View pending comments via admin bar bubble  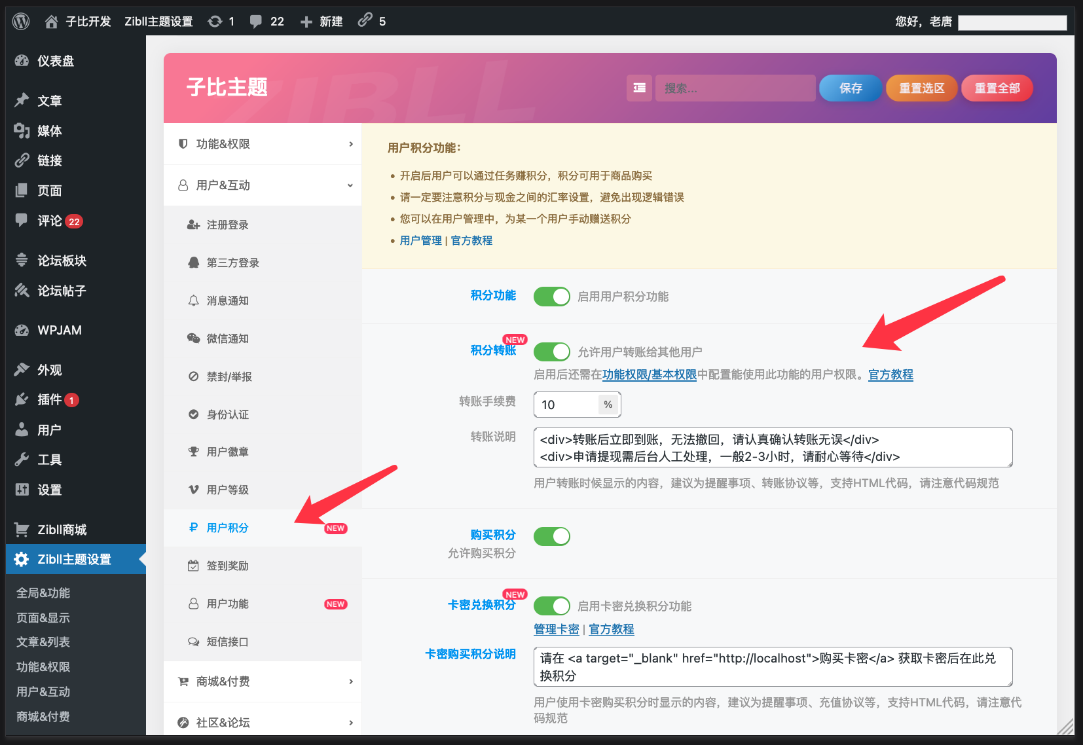[266, 20]
